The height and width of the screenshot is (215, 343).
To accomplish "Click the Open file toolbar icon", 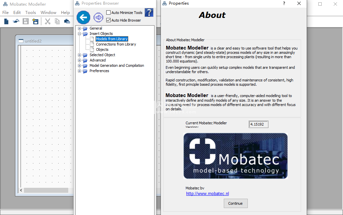I will pos(16,21).
